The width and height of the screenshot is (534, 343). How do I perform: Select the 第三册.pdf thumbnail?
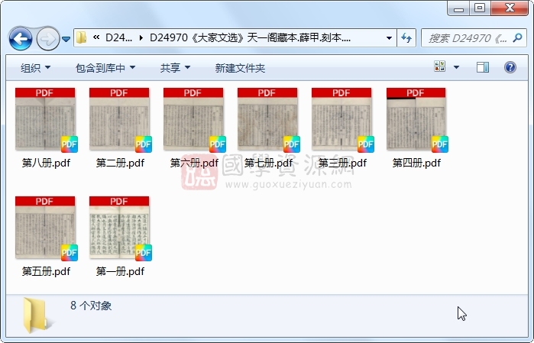tap(341, 119)
